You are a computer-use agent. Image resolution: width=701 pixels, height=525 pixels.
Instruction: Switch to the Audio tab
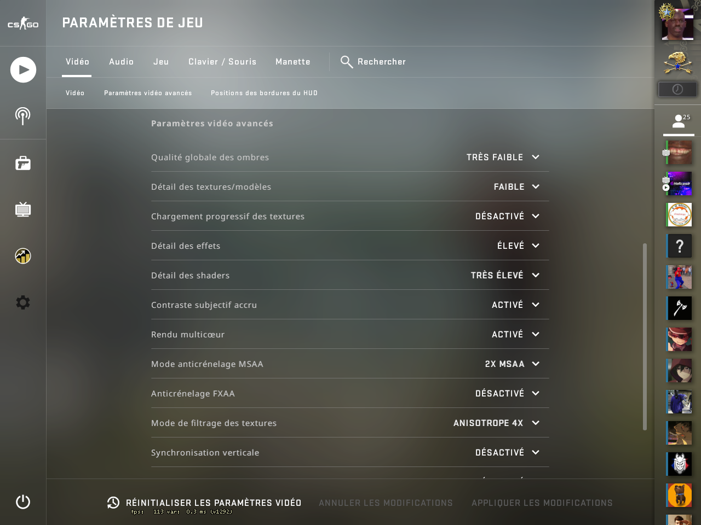pyautogui.click(x=122, y=62)
